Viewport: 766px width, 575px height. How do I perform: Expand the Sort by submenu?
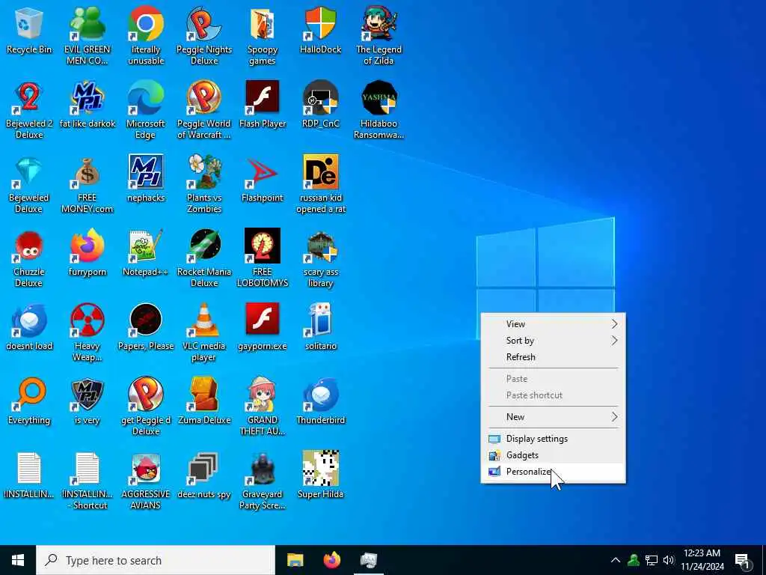[553, 341]
